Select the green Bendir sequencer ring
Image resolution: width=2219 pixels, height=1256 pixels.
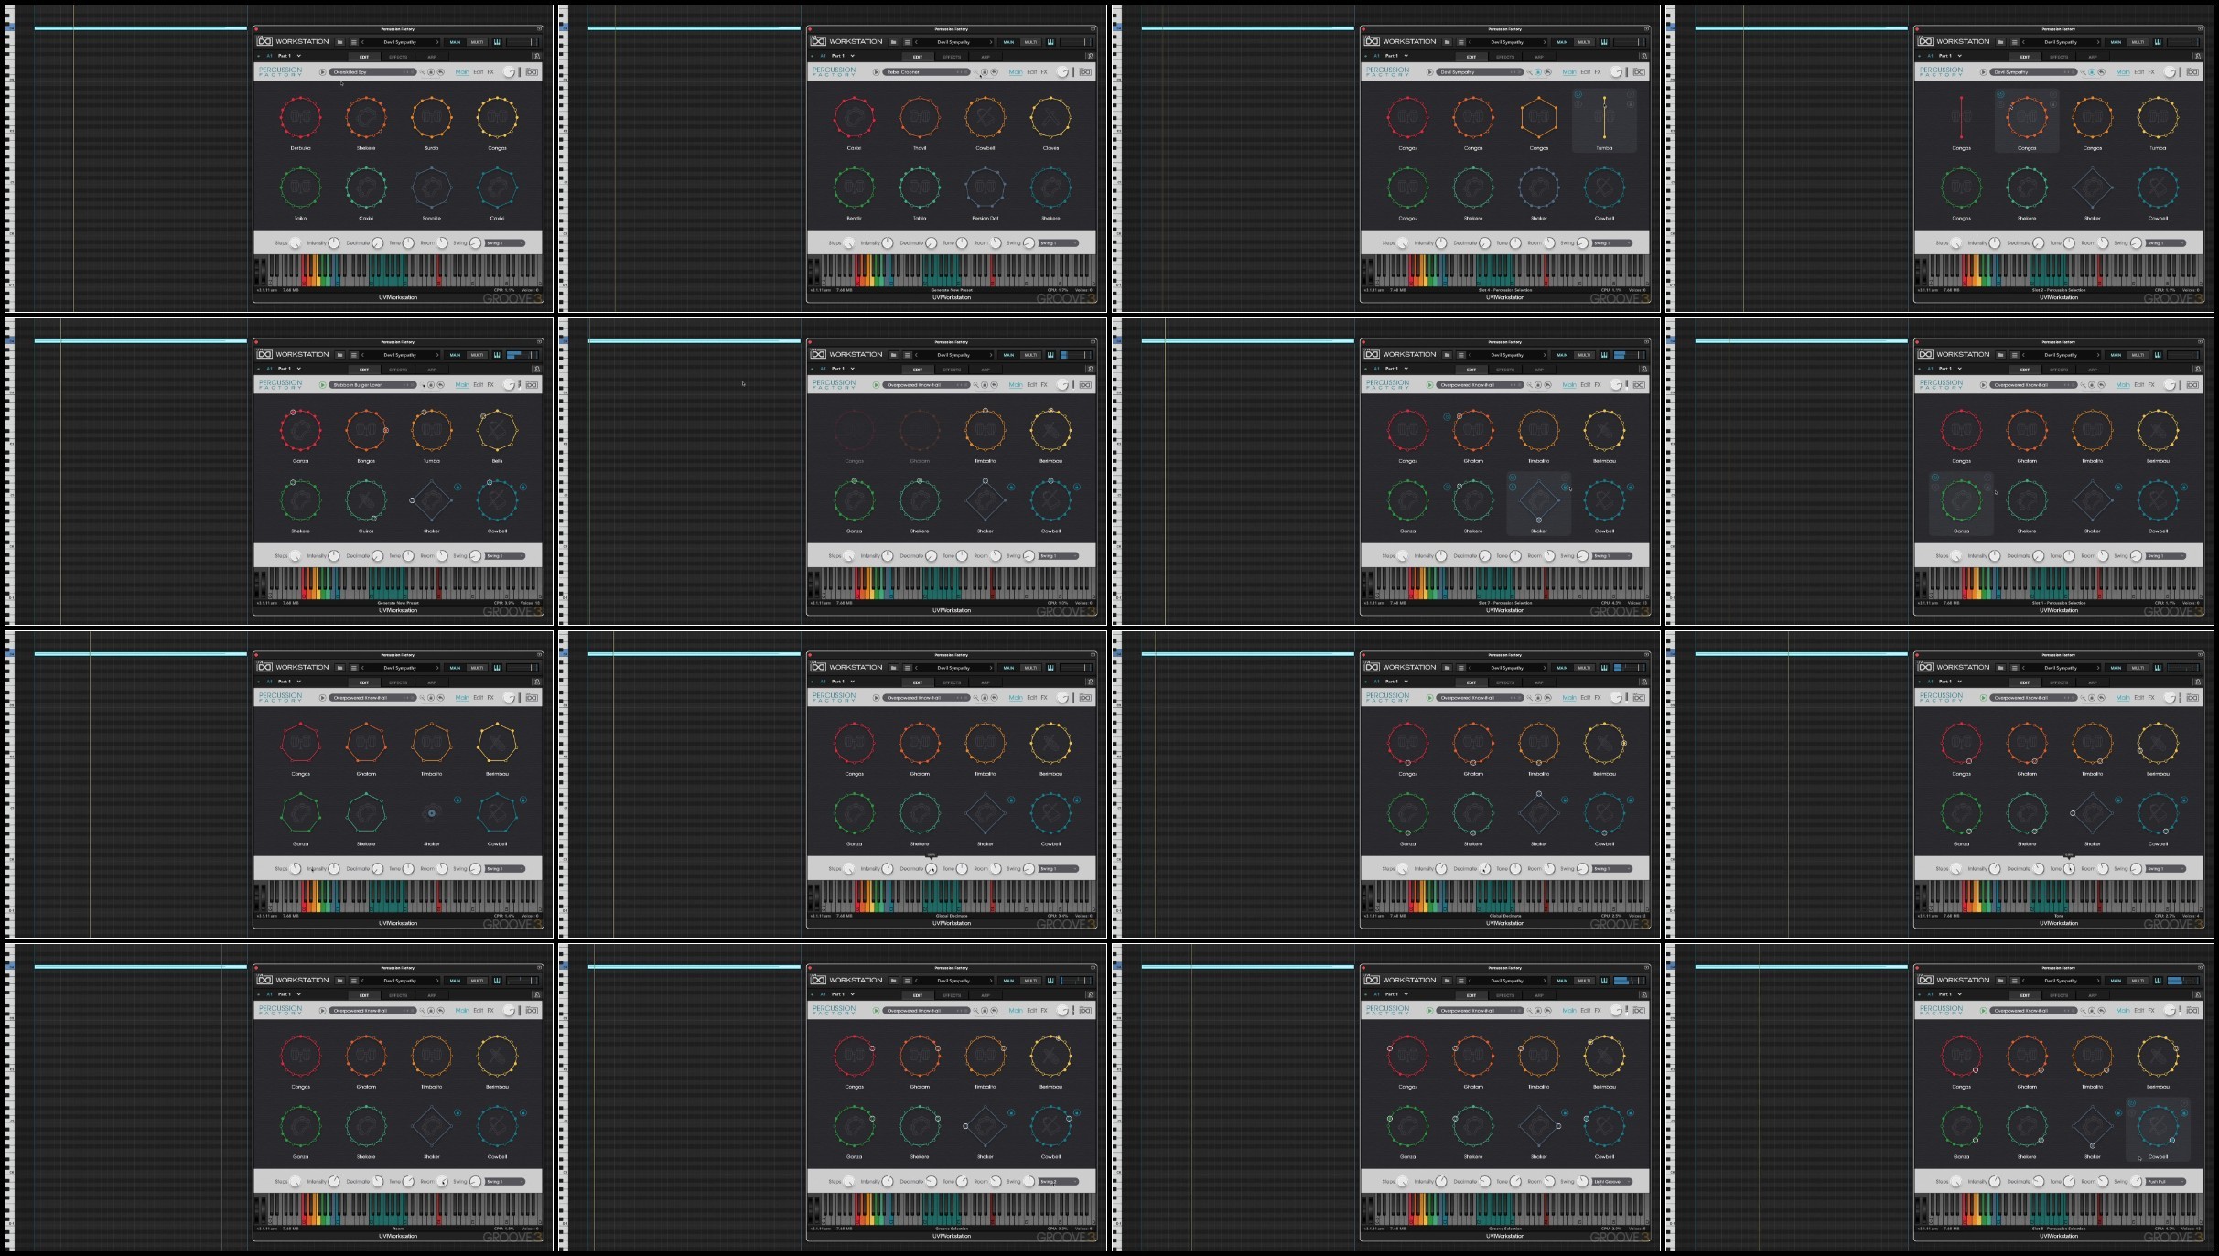pos(854,188)
